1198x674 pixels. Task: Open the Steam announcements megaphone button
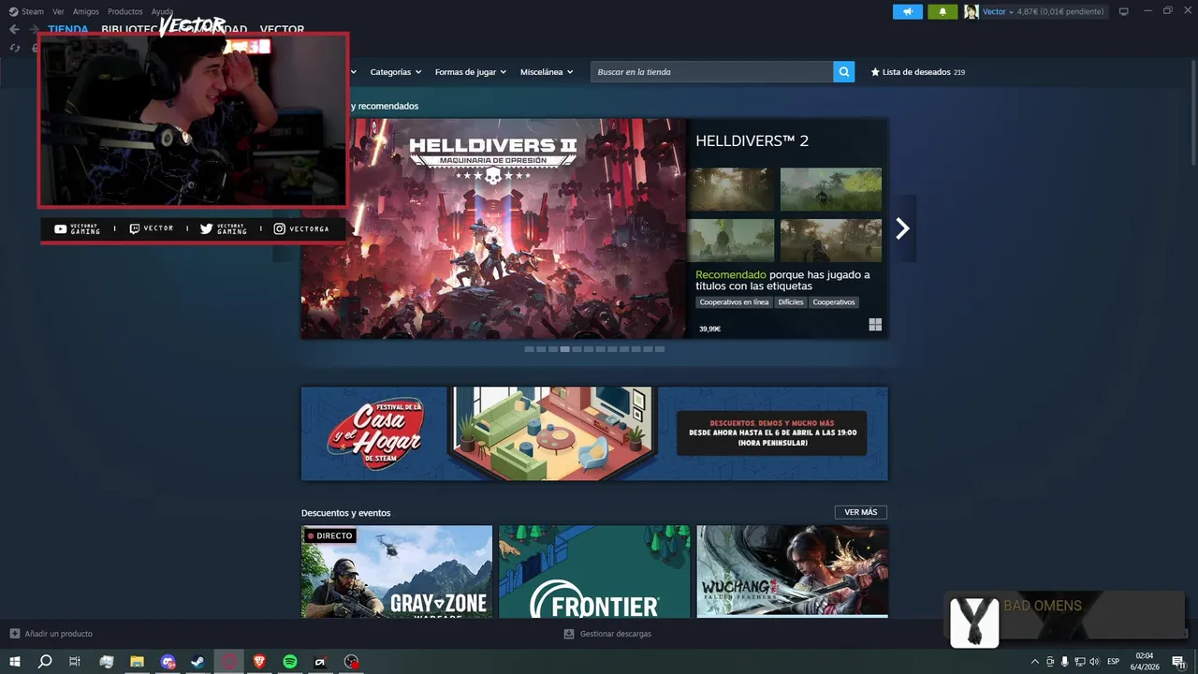point(907,11)
